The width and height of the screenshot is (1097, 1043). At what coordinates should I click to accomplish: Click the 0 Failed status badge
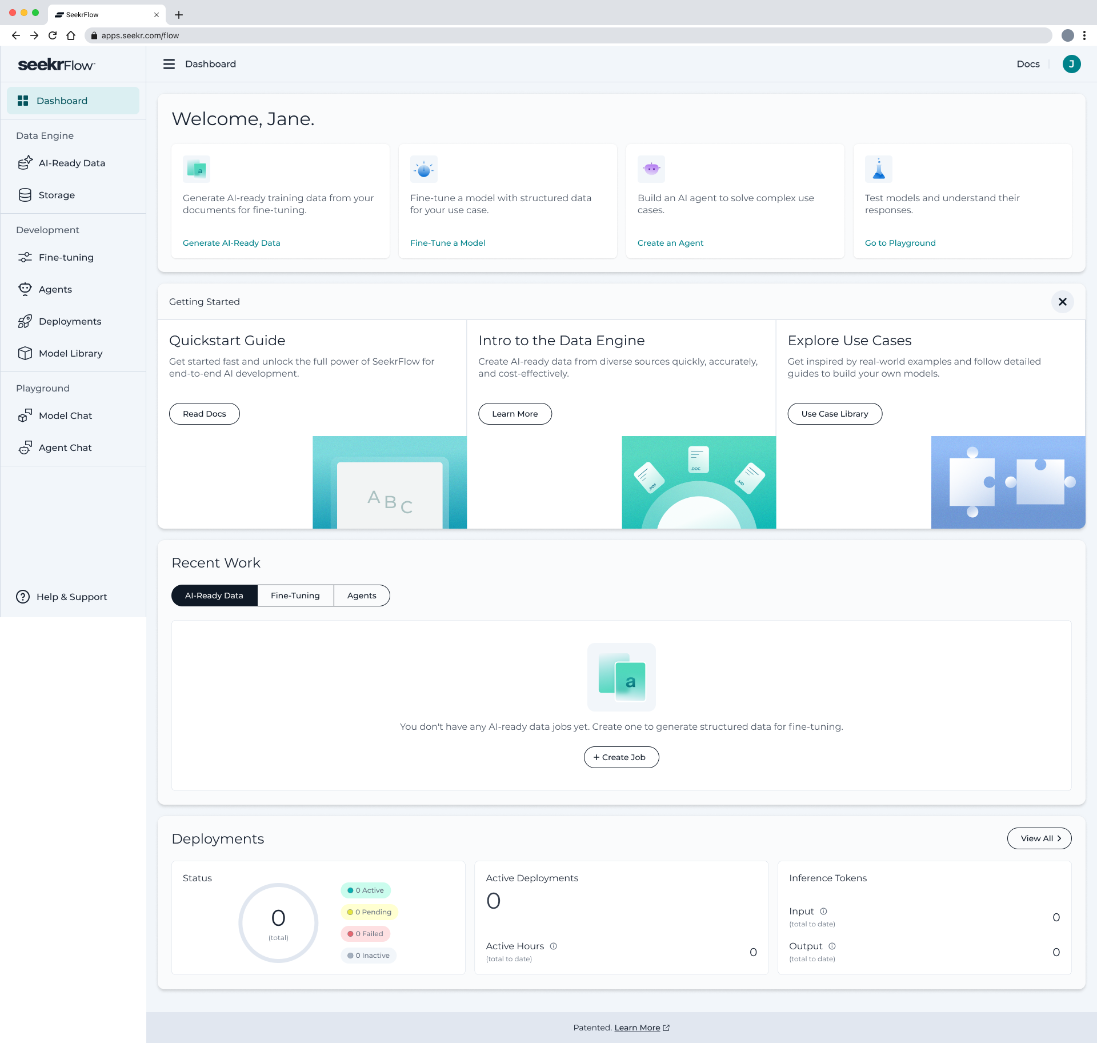point(366,934)
